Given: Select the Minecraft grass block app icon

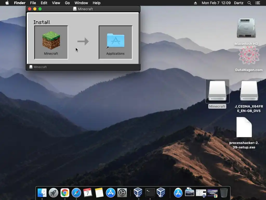Looking at the screenshot, I should pos(51,40).
